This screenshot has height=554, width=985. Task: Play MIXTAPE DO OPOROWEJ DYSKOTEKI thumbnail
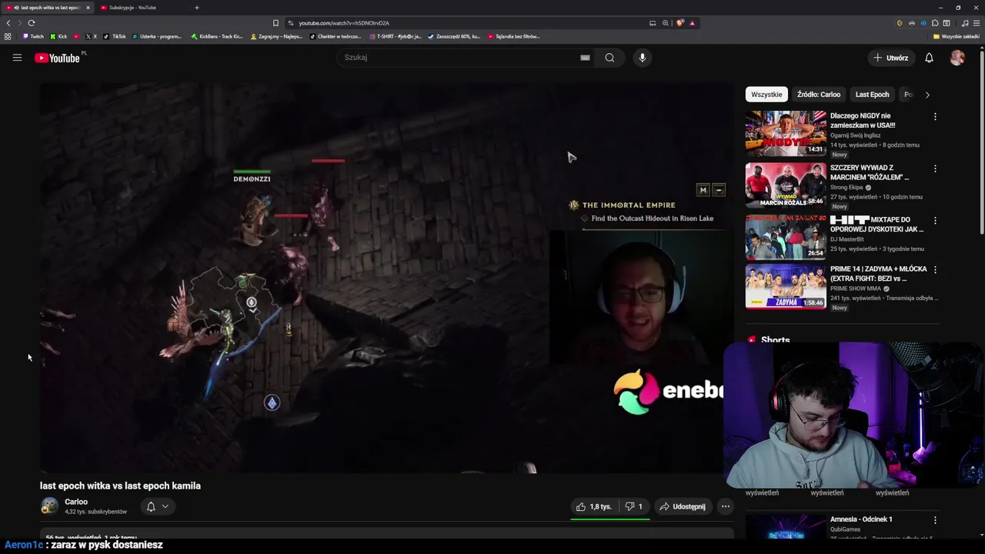coord(785,236)
